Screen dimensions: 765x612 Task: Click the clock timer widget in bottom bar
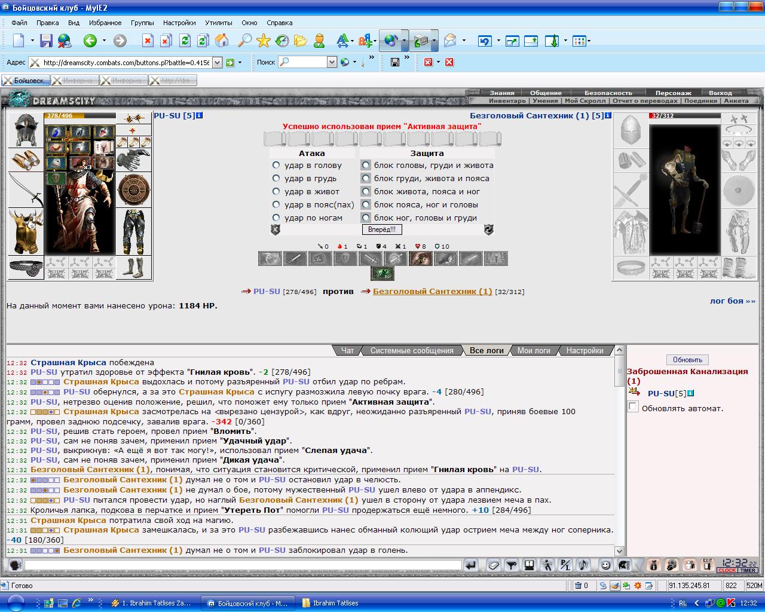[738, 565]
